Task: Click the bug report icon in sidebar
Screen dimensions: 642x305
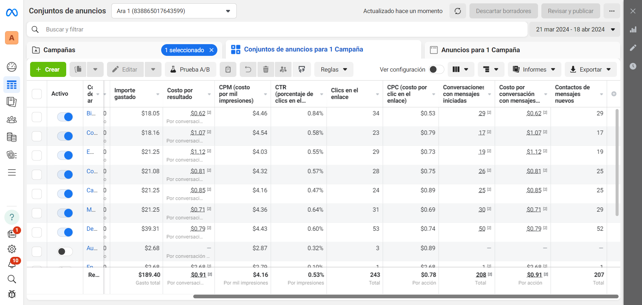Action: click(12, 294)
